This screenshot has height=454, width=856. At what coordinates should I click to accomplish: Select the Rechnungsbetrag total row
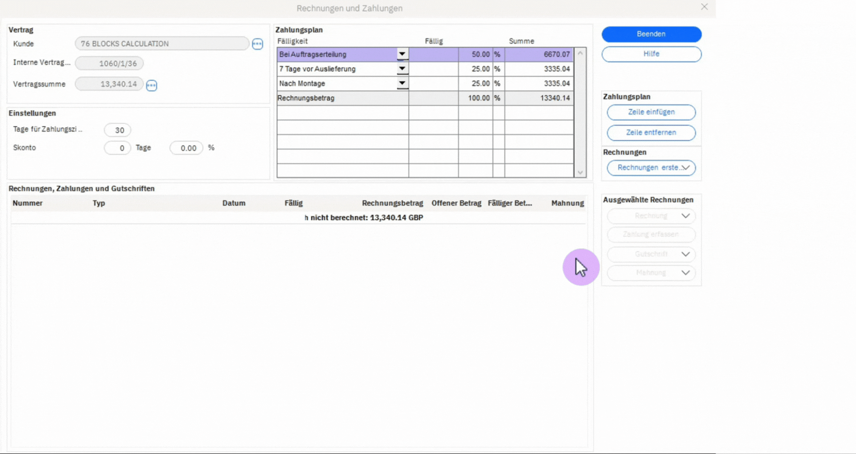(x=342, y=98)
